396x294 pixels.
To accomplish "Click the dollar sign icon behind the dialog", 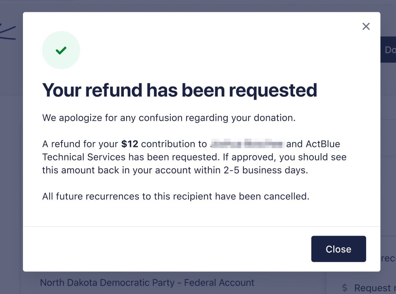I will coord(345,288).
